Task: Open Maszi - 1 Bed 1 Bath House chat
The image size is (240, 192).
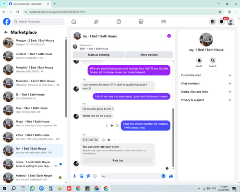Action: [x=33, y=123]
